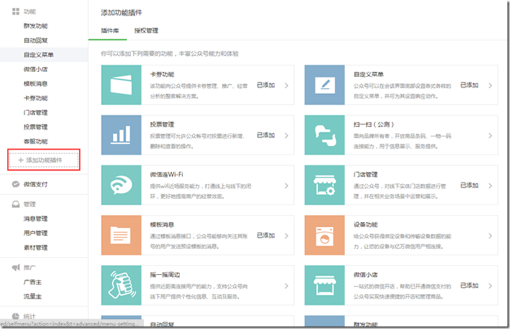
Task: Click the 设备功能 card title
Action: coord(366,225)
